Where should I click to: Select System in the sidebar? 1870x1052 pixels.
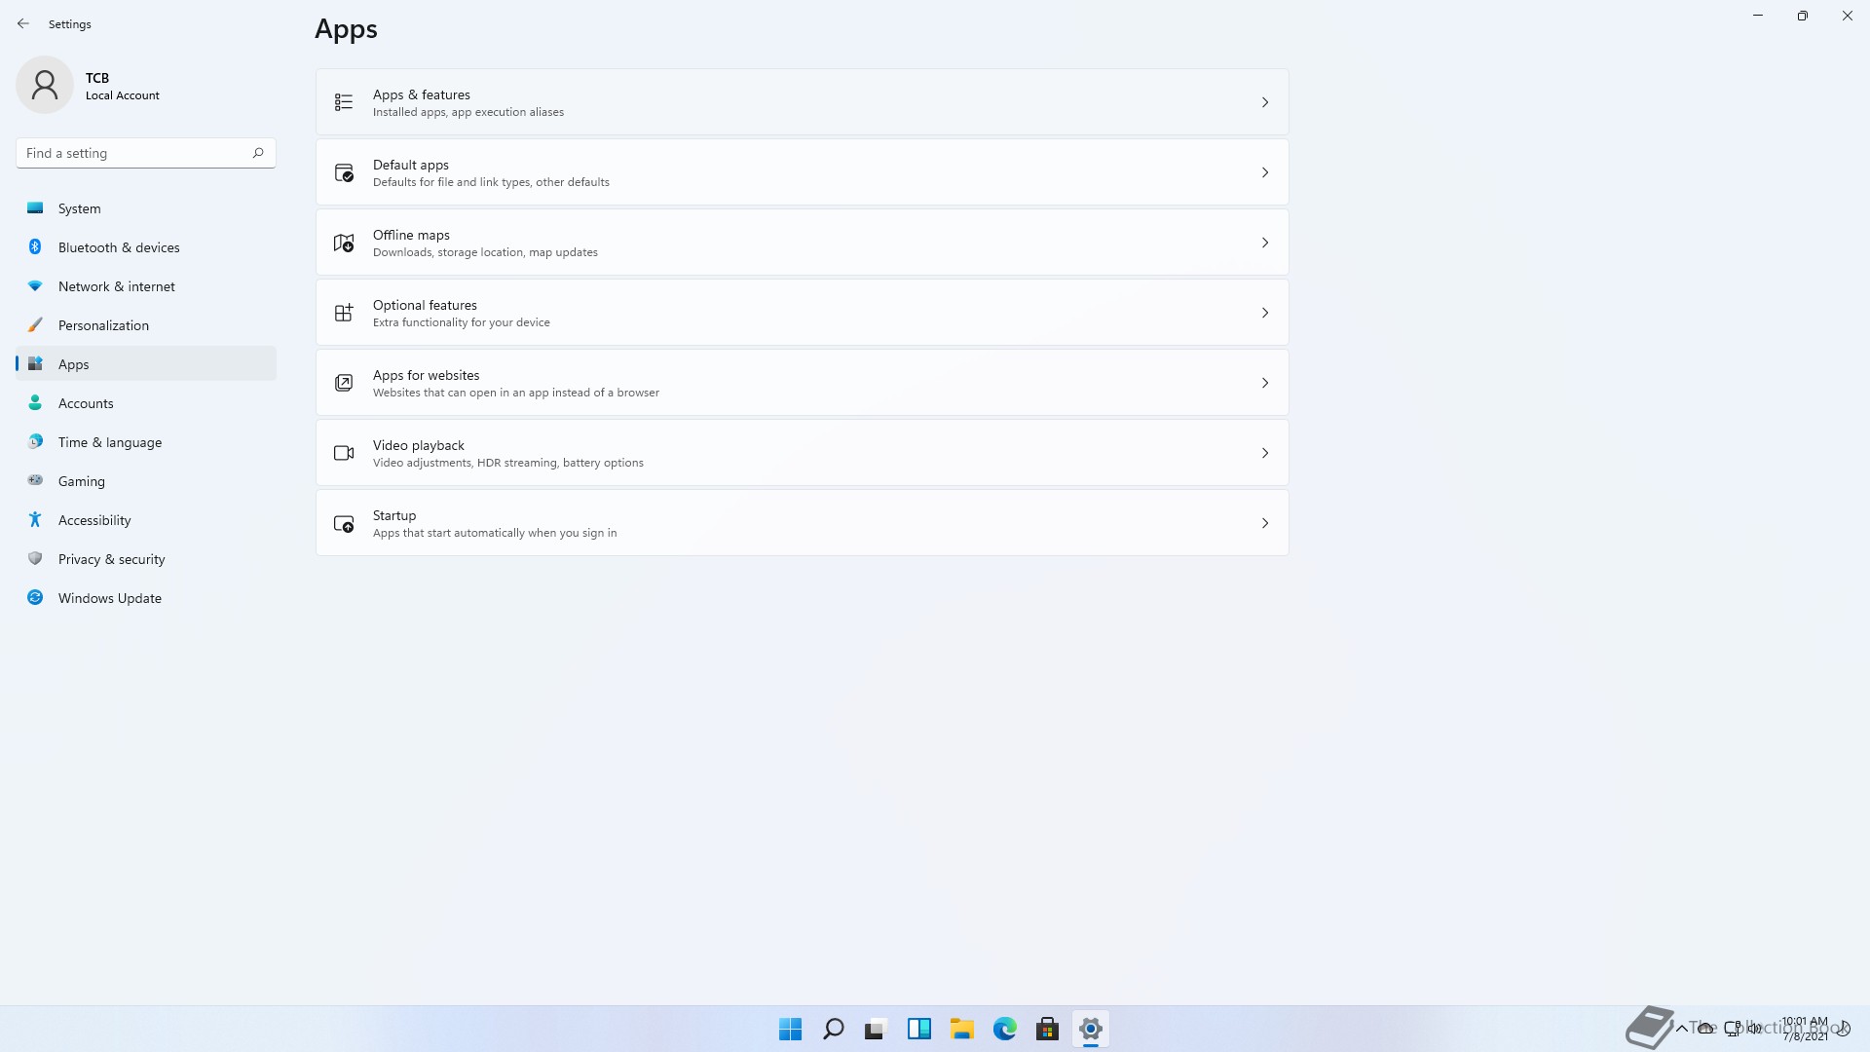146,208
